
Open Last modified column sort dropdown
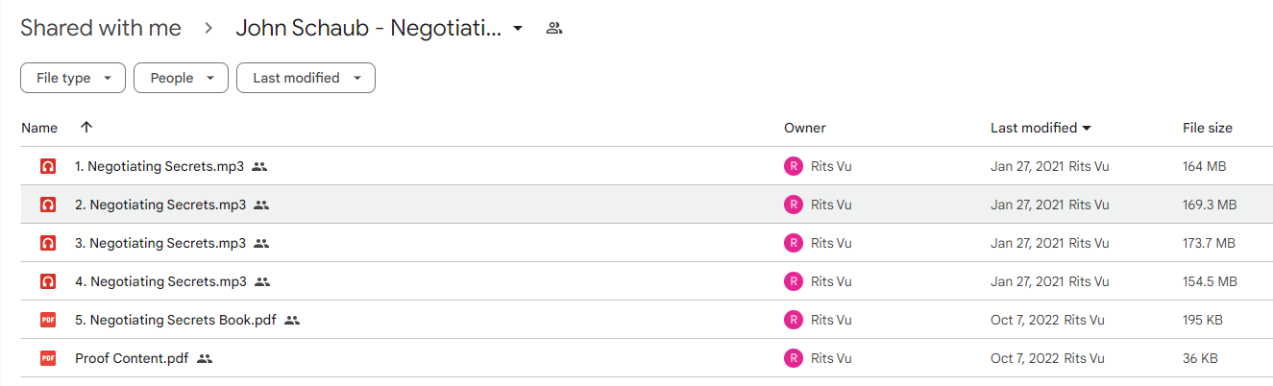click(1087, 128)
